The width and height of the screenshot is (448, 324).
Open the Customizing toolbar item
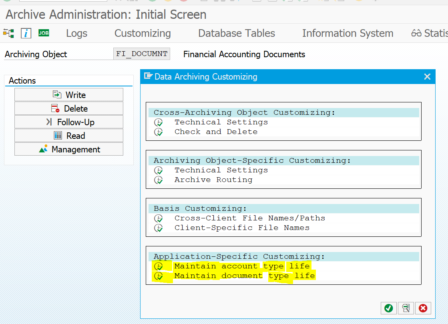click(143, 33)
